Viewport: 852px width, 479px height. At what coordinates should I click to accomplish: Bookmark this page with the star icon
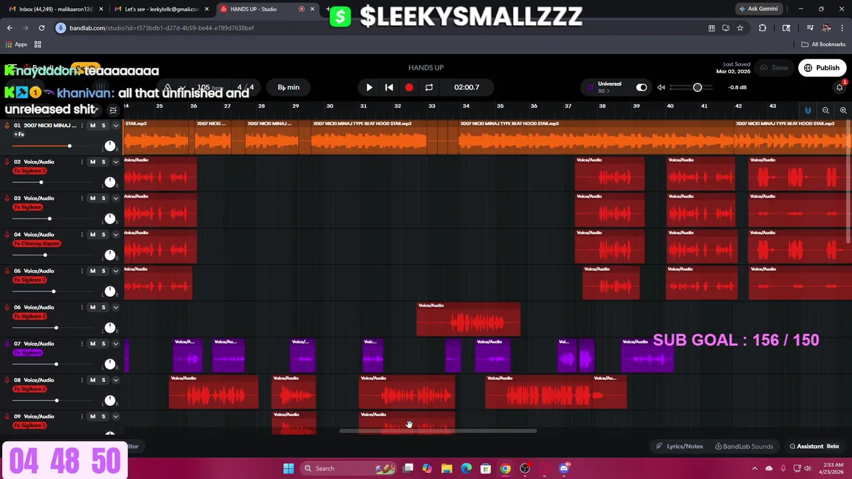(740, 28)
